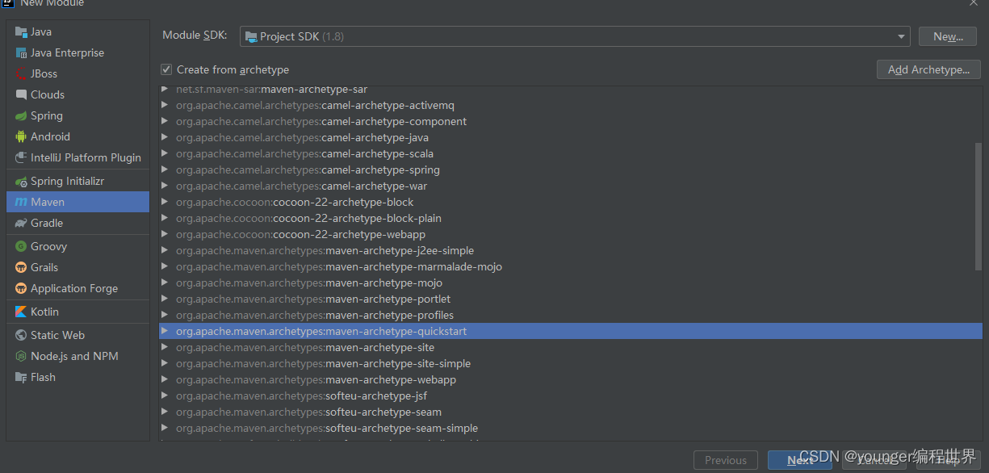The width and height of the screenshot is (989, 473).
Task: Click the Spring leaf icon
Action: point(21,116)
